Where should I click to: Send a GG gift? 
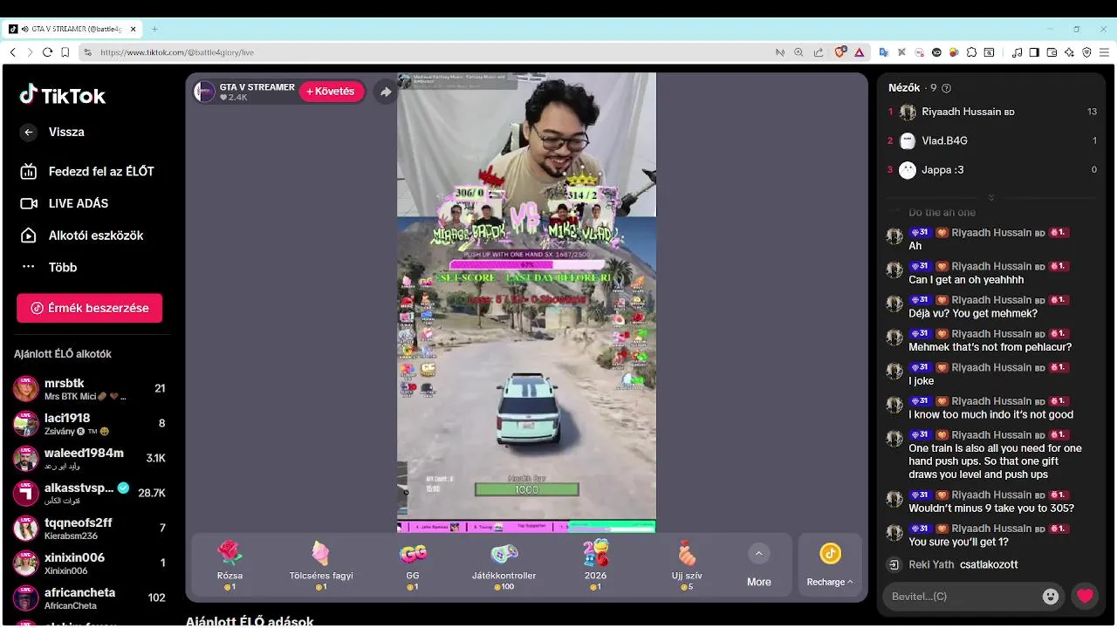coord(413,564)
